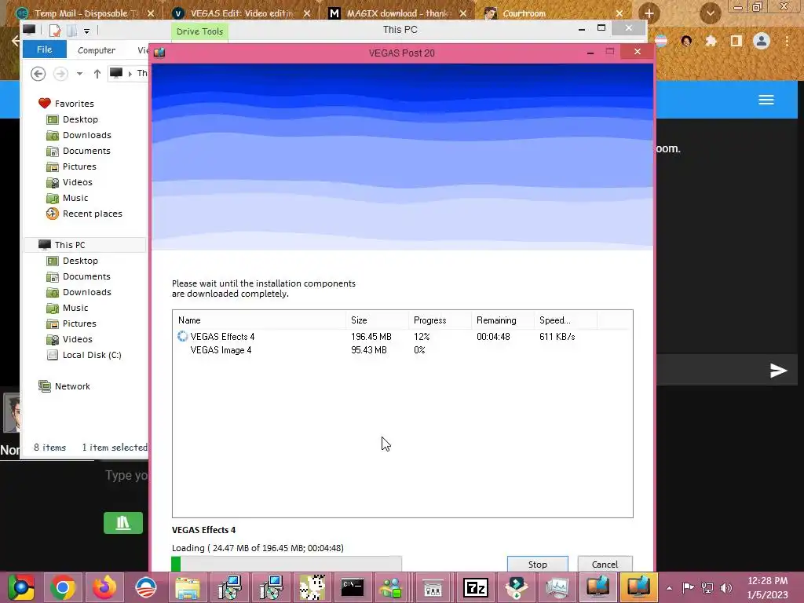Open Chrome from the taskbar
This screenshot has width=804, height=603.
tap(63, 587)
